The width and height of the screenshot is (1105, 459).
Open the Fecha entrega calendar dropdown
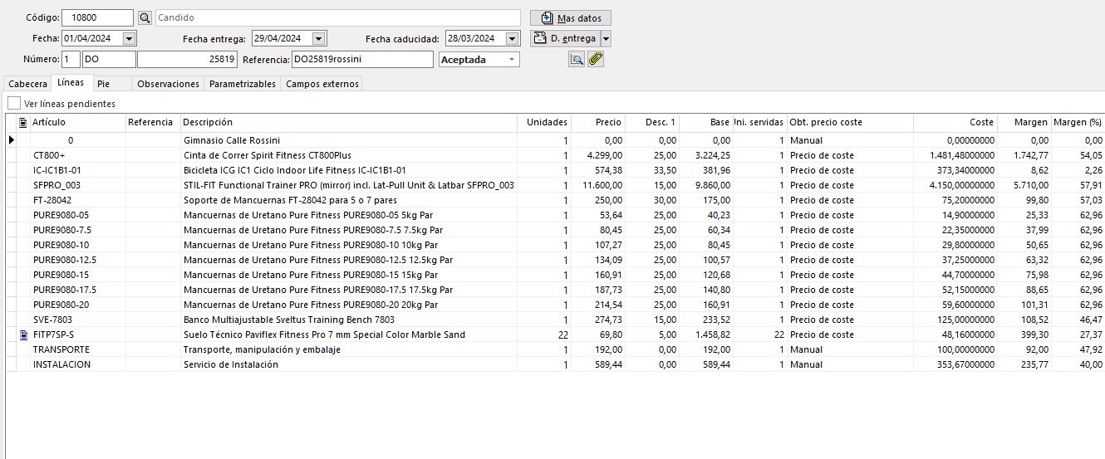(x=318, y=38)
